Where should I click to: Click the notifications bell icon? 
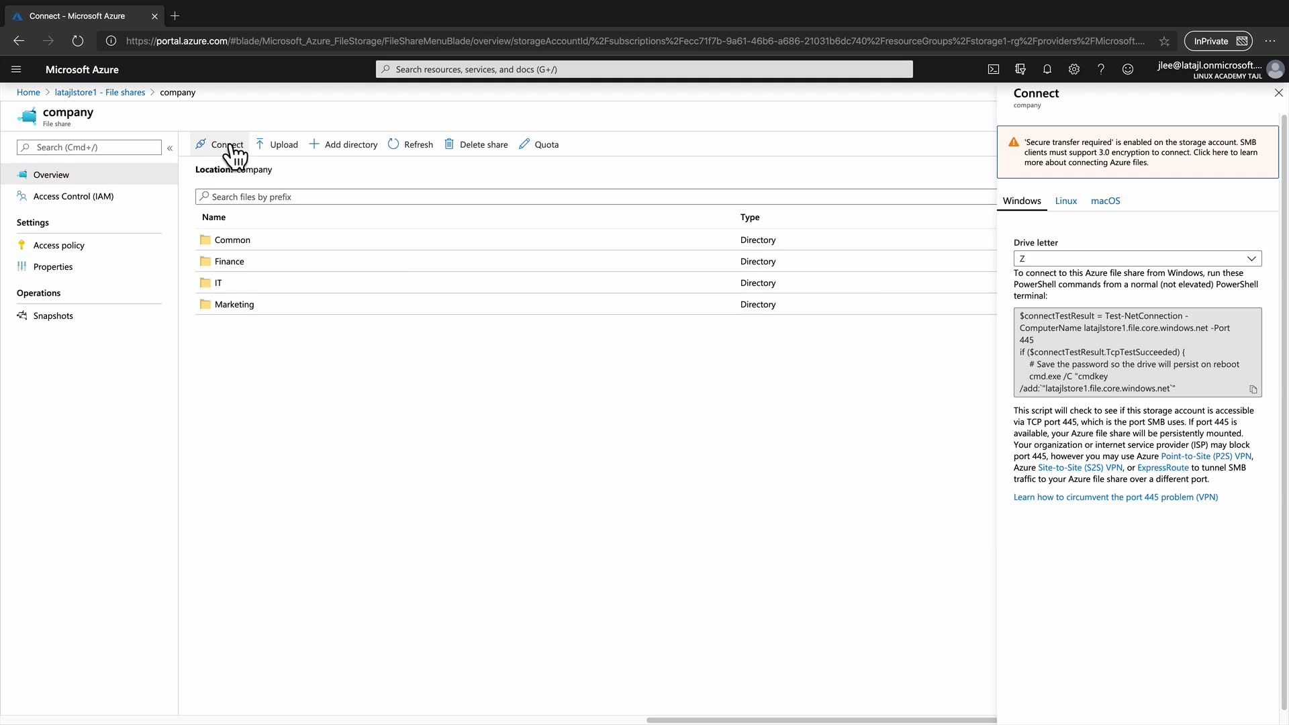pyautogui.click(x=1047, y=69)
